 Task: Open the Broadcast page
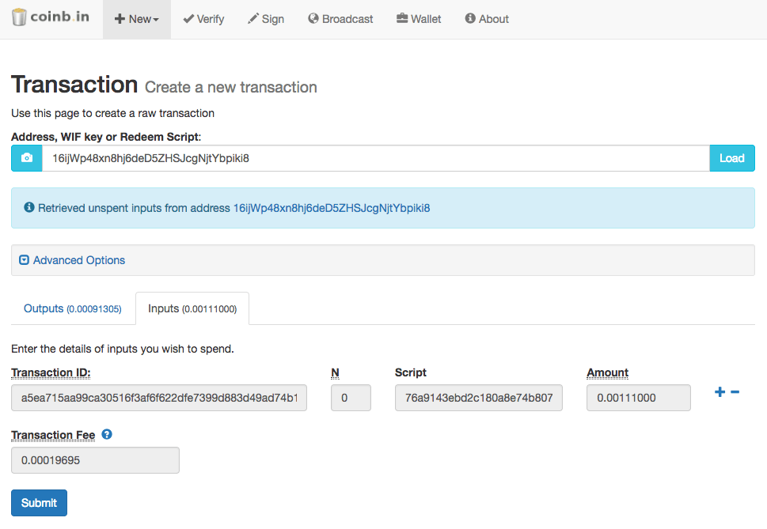click(x=340, y=19)
